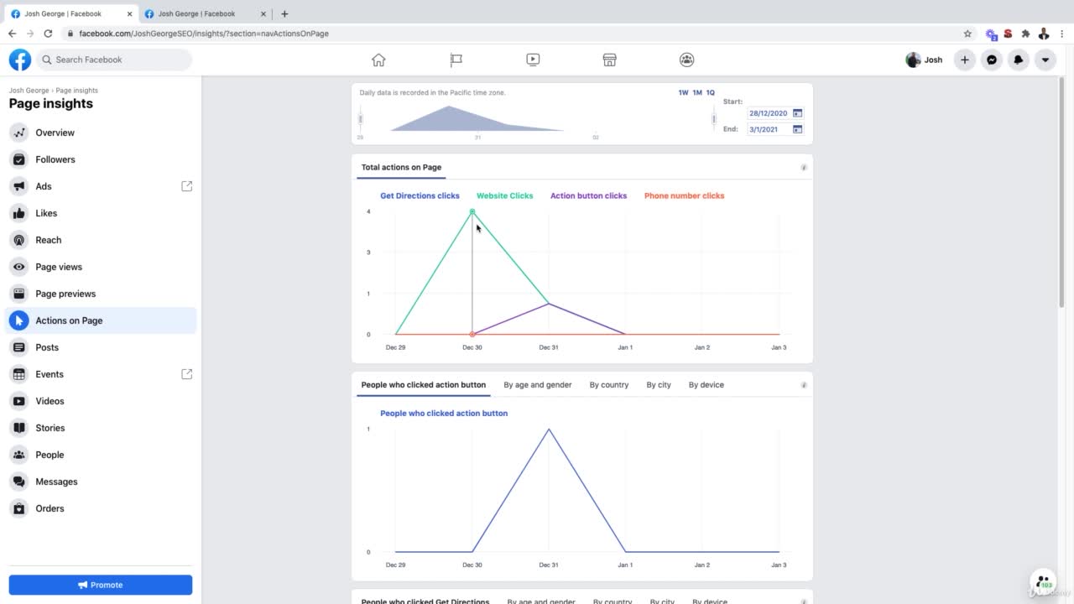Toggle the Action button clicks series

click(x=588, y=195)
